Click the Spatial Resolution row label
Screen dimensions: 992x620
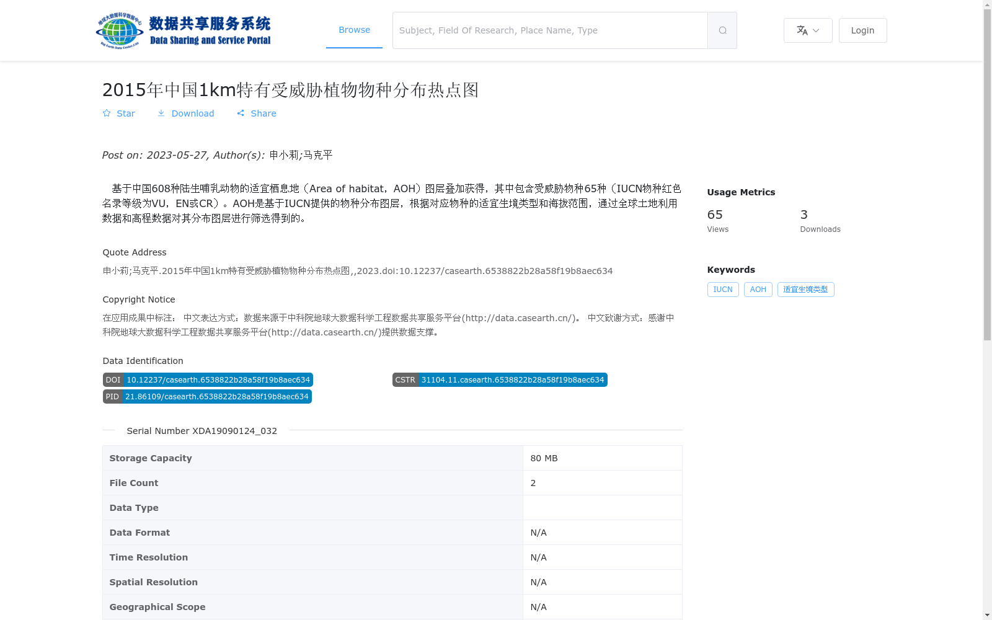tap(154, 582)
